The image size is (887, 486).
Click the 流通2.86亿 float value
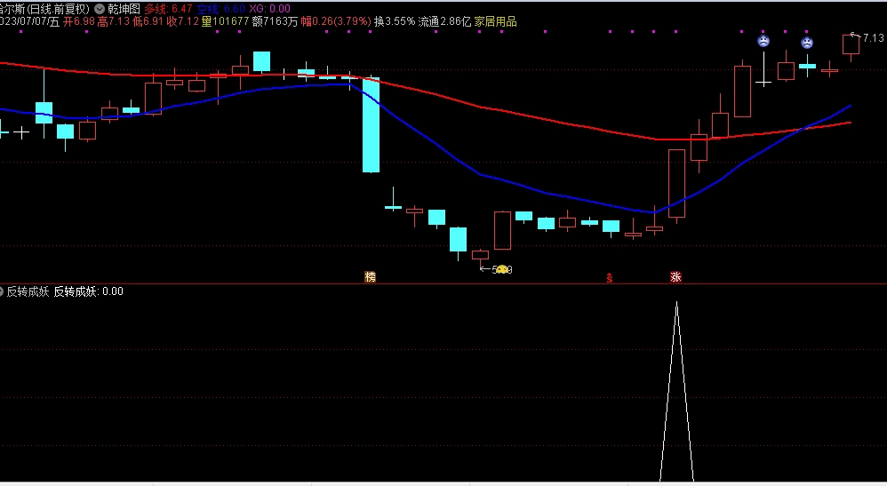coord(444,21)
